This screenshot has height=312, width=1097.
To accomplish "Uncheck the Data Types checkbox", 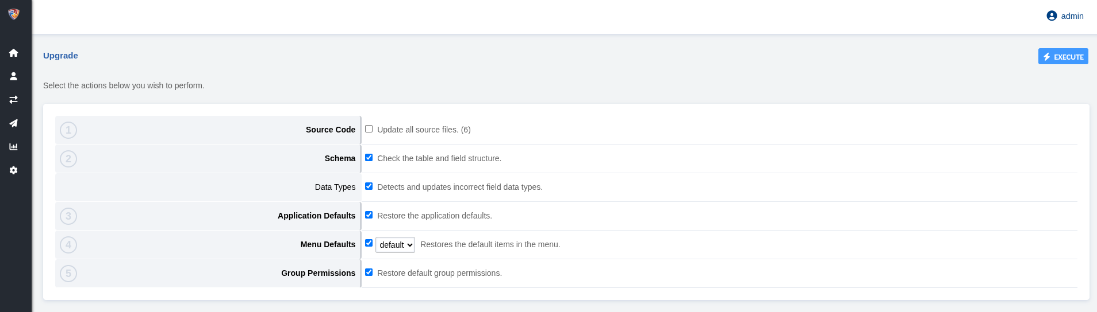I will tap(369, 186).
